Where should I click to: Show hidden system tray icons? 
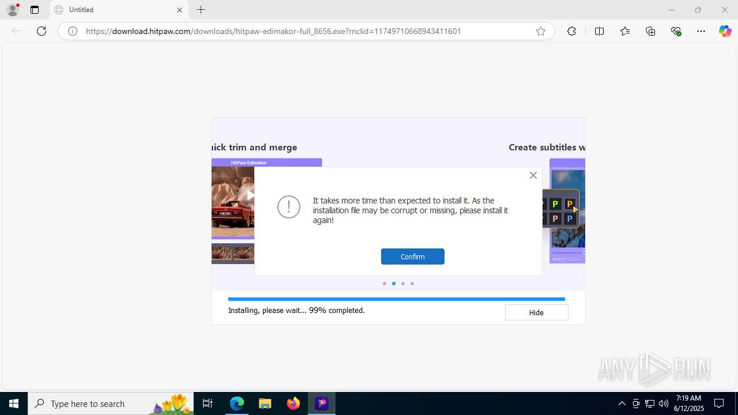point(622,403)
